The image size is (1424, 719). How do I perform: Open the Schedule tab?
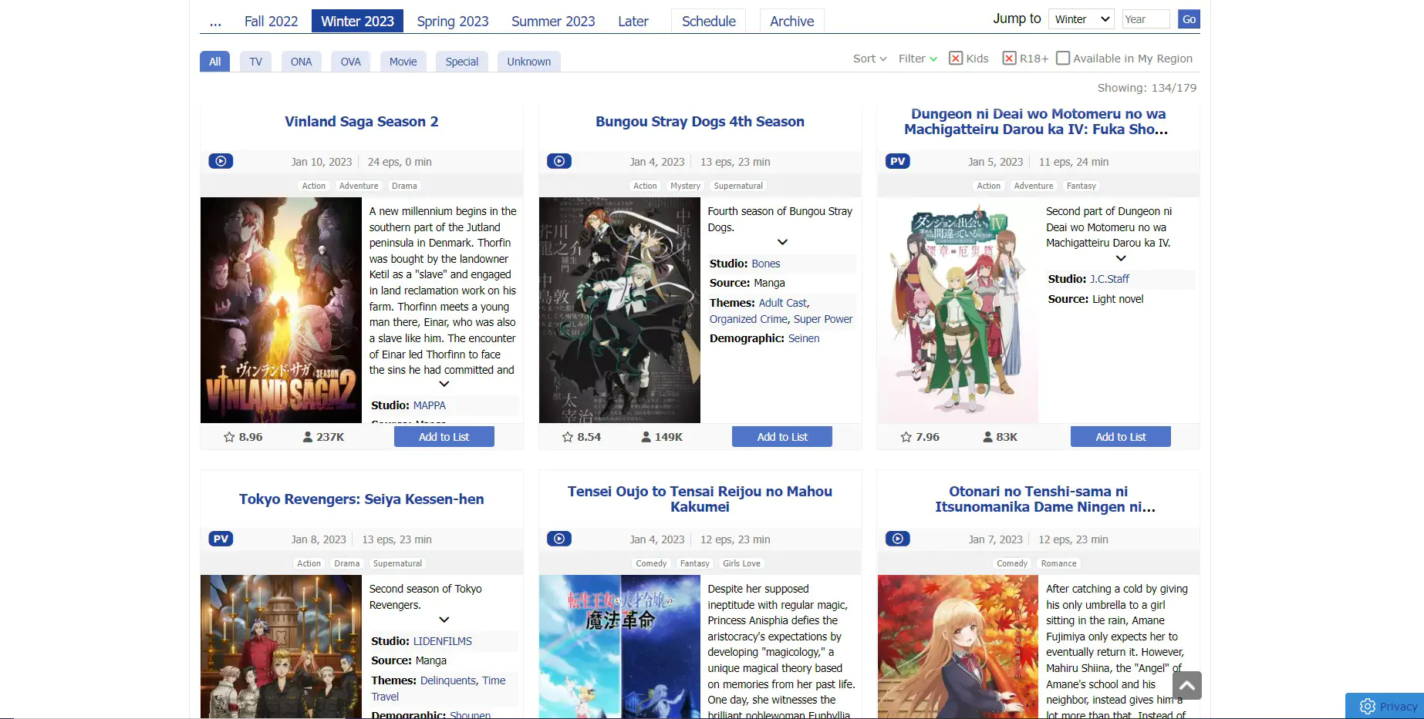tap(708, 22)
